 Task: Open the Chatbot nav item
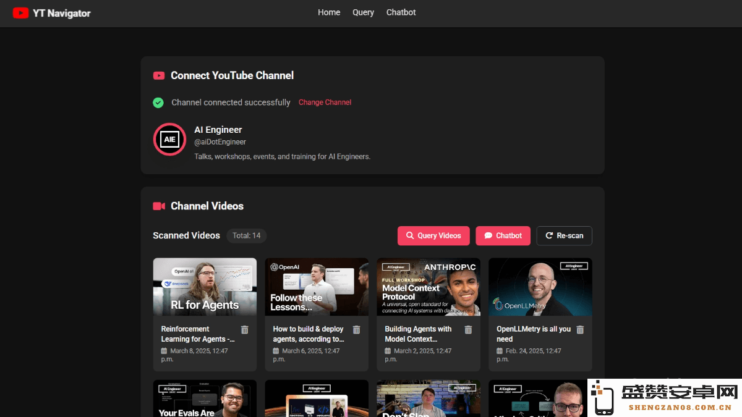(401, 12)
